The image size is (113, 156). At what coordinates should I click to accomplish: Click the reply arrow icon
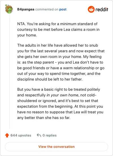point(39,135)
